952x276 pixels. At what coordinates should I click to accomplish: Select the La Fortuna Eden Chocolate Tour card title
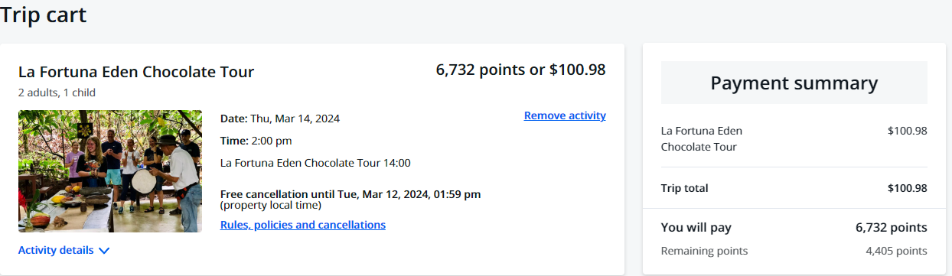[136, 72]
